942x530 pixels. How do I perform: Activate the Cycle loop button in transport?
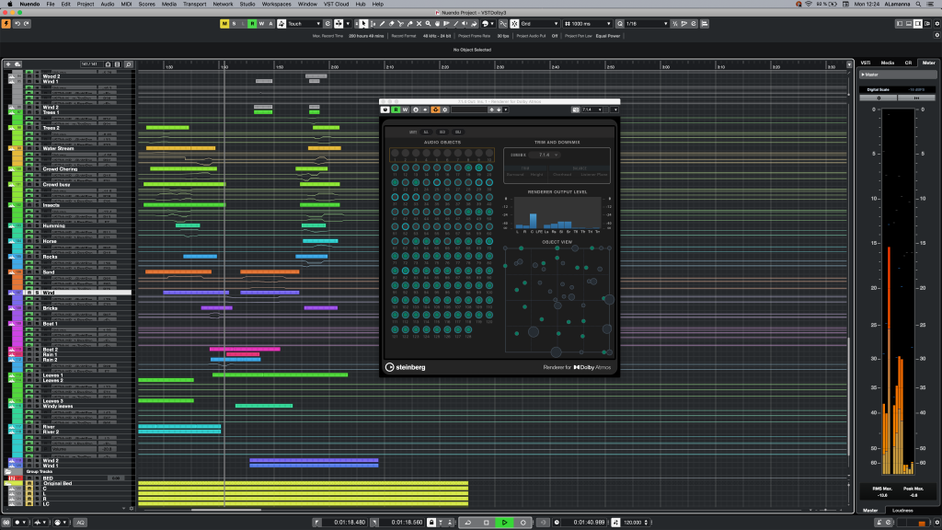468,523
